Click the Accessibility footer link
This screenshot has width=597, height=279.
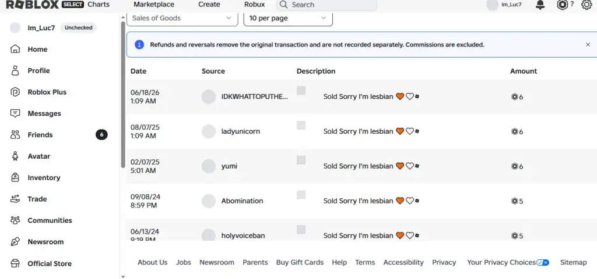[403, 262]
